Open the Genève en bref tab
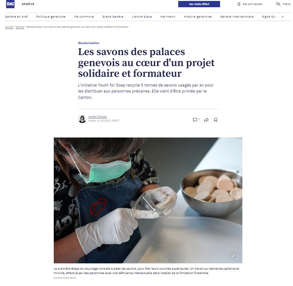293x286 pixels. pyautogui.click(x=16, y=17)
